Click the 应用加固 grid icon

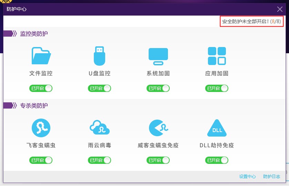pos(217,56)
